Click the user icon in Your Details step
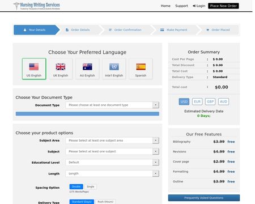The height and width of the screenshot is (204, 255). pyautogui.click(x=25, y=30)
